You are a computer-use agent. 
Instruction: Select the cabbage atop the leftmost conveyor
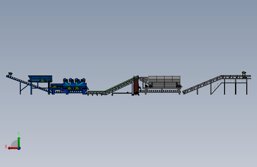[x=10, y=74]
